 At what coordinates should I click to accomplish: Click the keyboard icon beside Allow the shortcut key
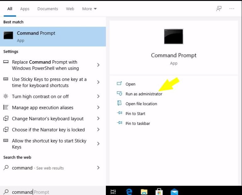coord(6,141)
